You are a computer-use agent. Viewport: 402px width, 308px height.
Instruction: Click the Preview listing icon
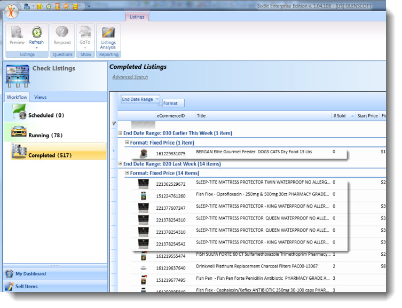[17, 34]
